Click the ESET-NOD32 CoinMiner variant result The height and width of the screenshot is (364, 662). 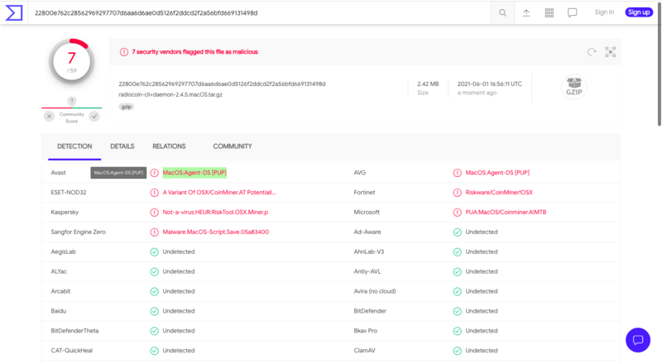point(219,193)
